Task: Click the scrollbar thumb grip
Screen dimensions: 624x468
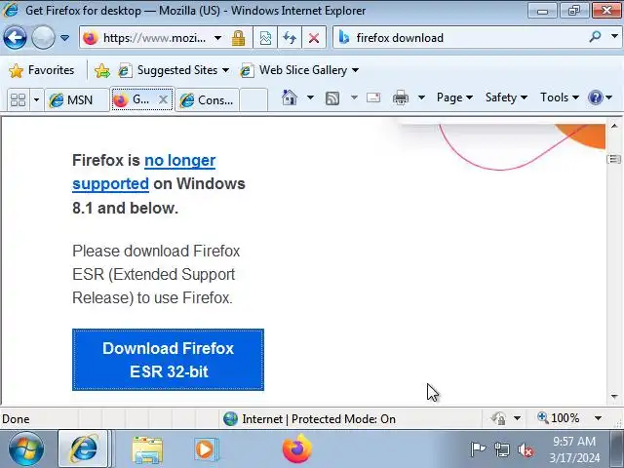Action: (x=614, y=159)
